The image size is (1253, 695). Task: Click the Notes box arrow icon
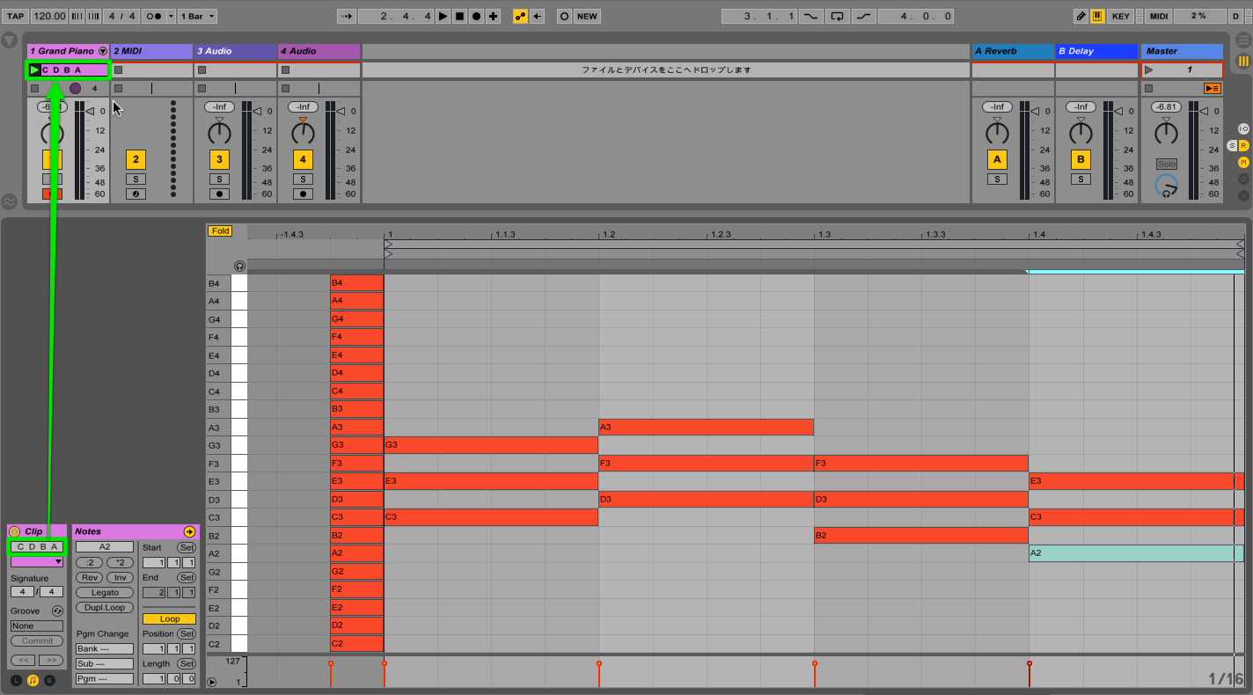[189, 531]
